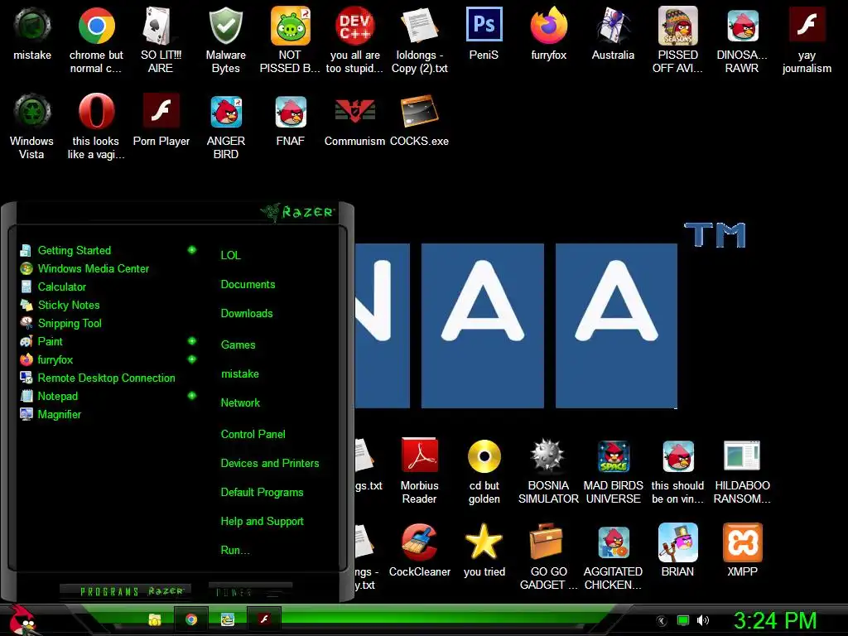Open the Run... dialog entry
Image resolution: width=848 pixels, height=636 pixels.
(234, 551)
